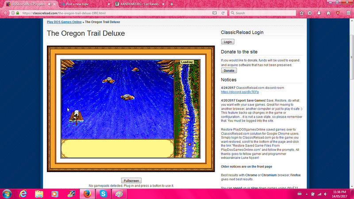Viewport: 354px width, 199px height.
Task: Click the red shield extension icon
Action: [338, 13]
